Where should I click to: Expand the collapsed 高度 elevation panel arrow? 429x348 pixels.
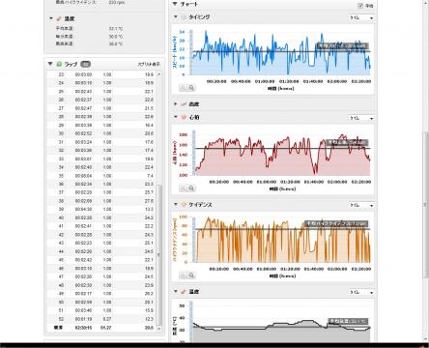pos(176,104)
